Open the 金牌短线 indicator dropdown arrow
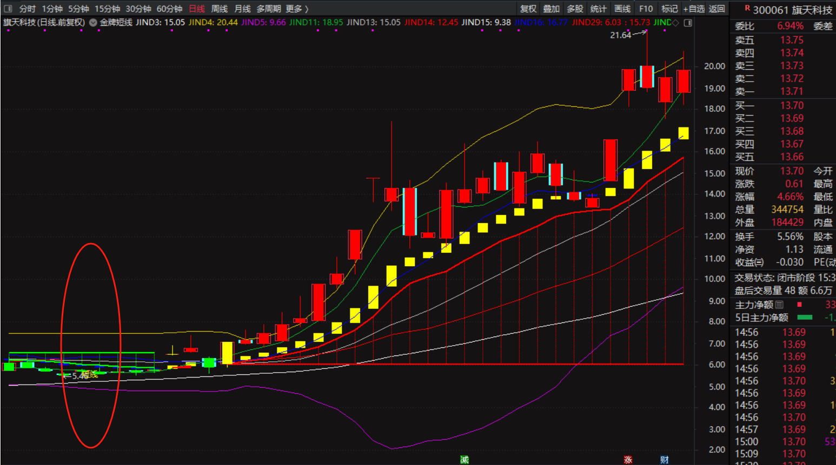Viewport: 836px width, 465px height. click(93, 23)
